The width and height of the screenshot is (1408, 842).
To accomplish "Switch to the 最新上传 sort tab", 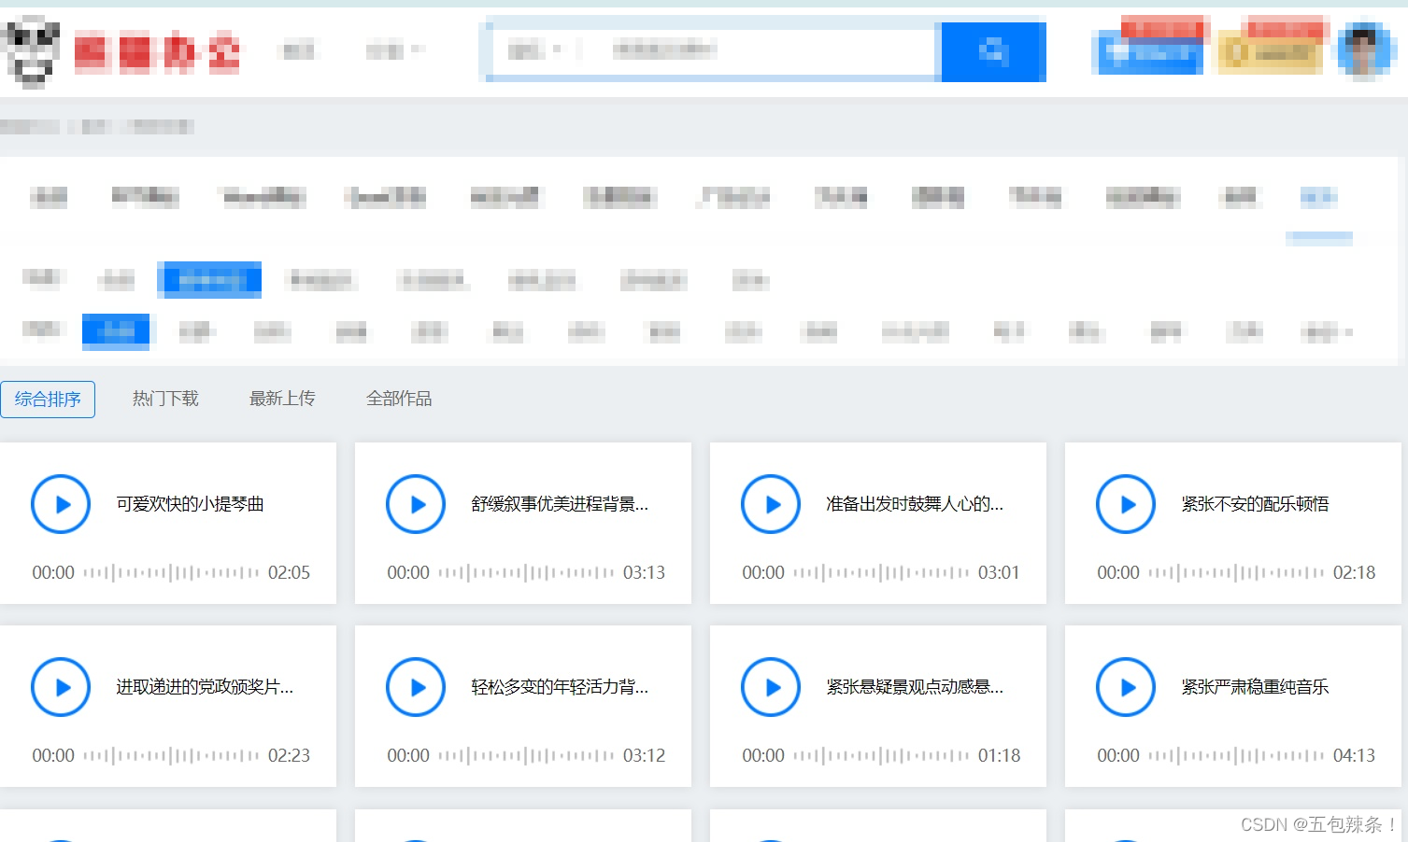I will coord(282,399).
